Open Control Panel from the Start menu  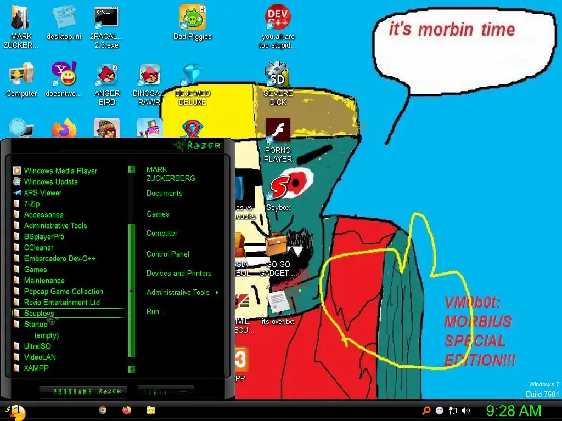click(168, 254)
